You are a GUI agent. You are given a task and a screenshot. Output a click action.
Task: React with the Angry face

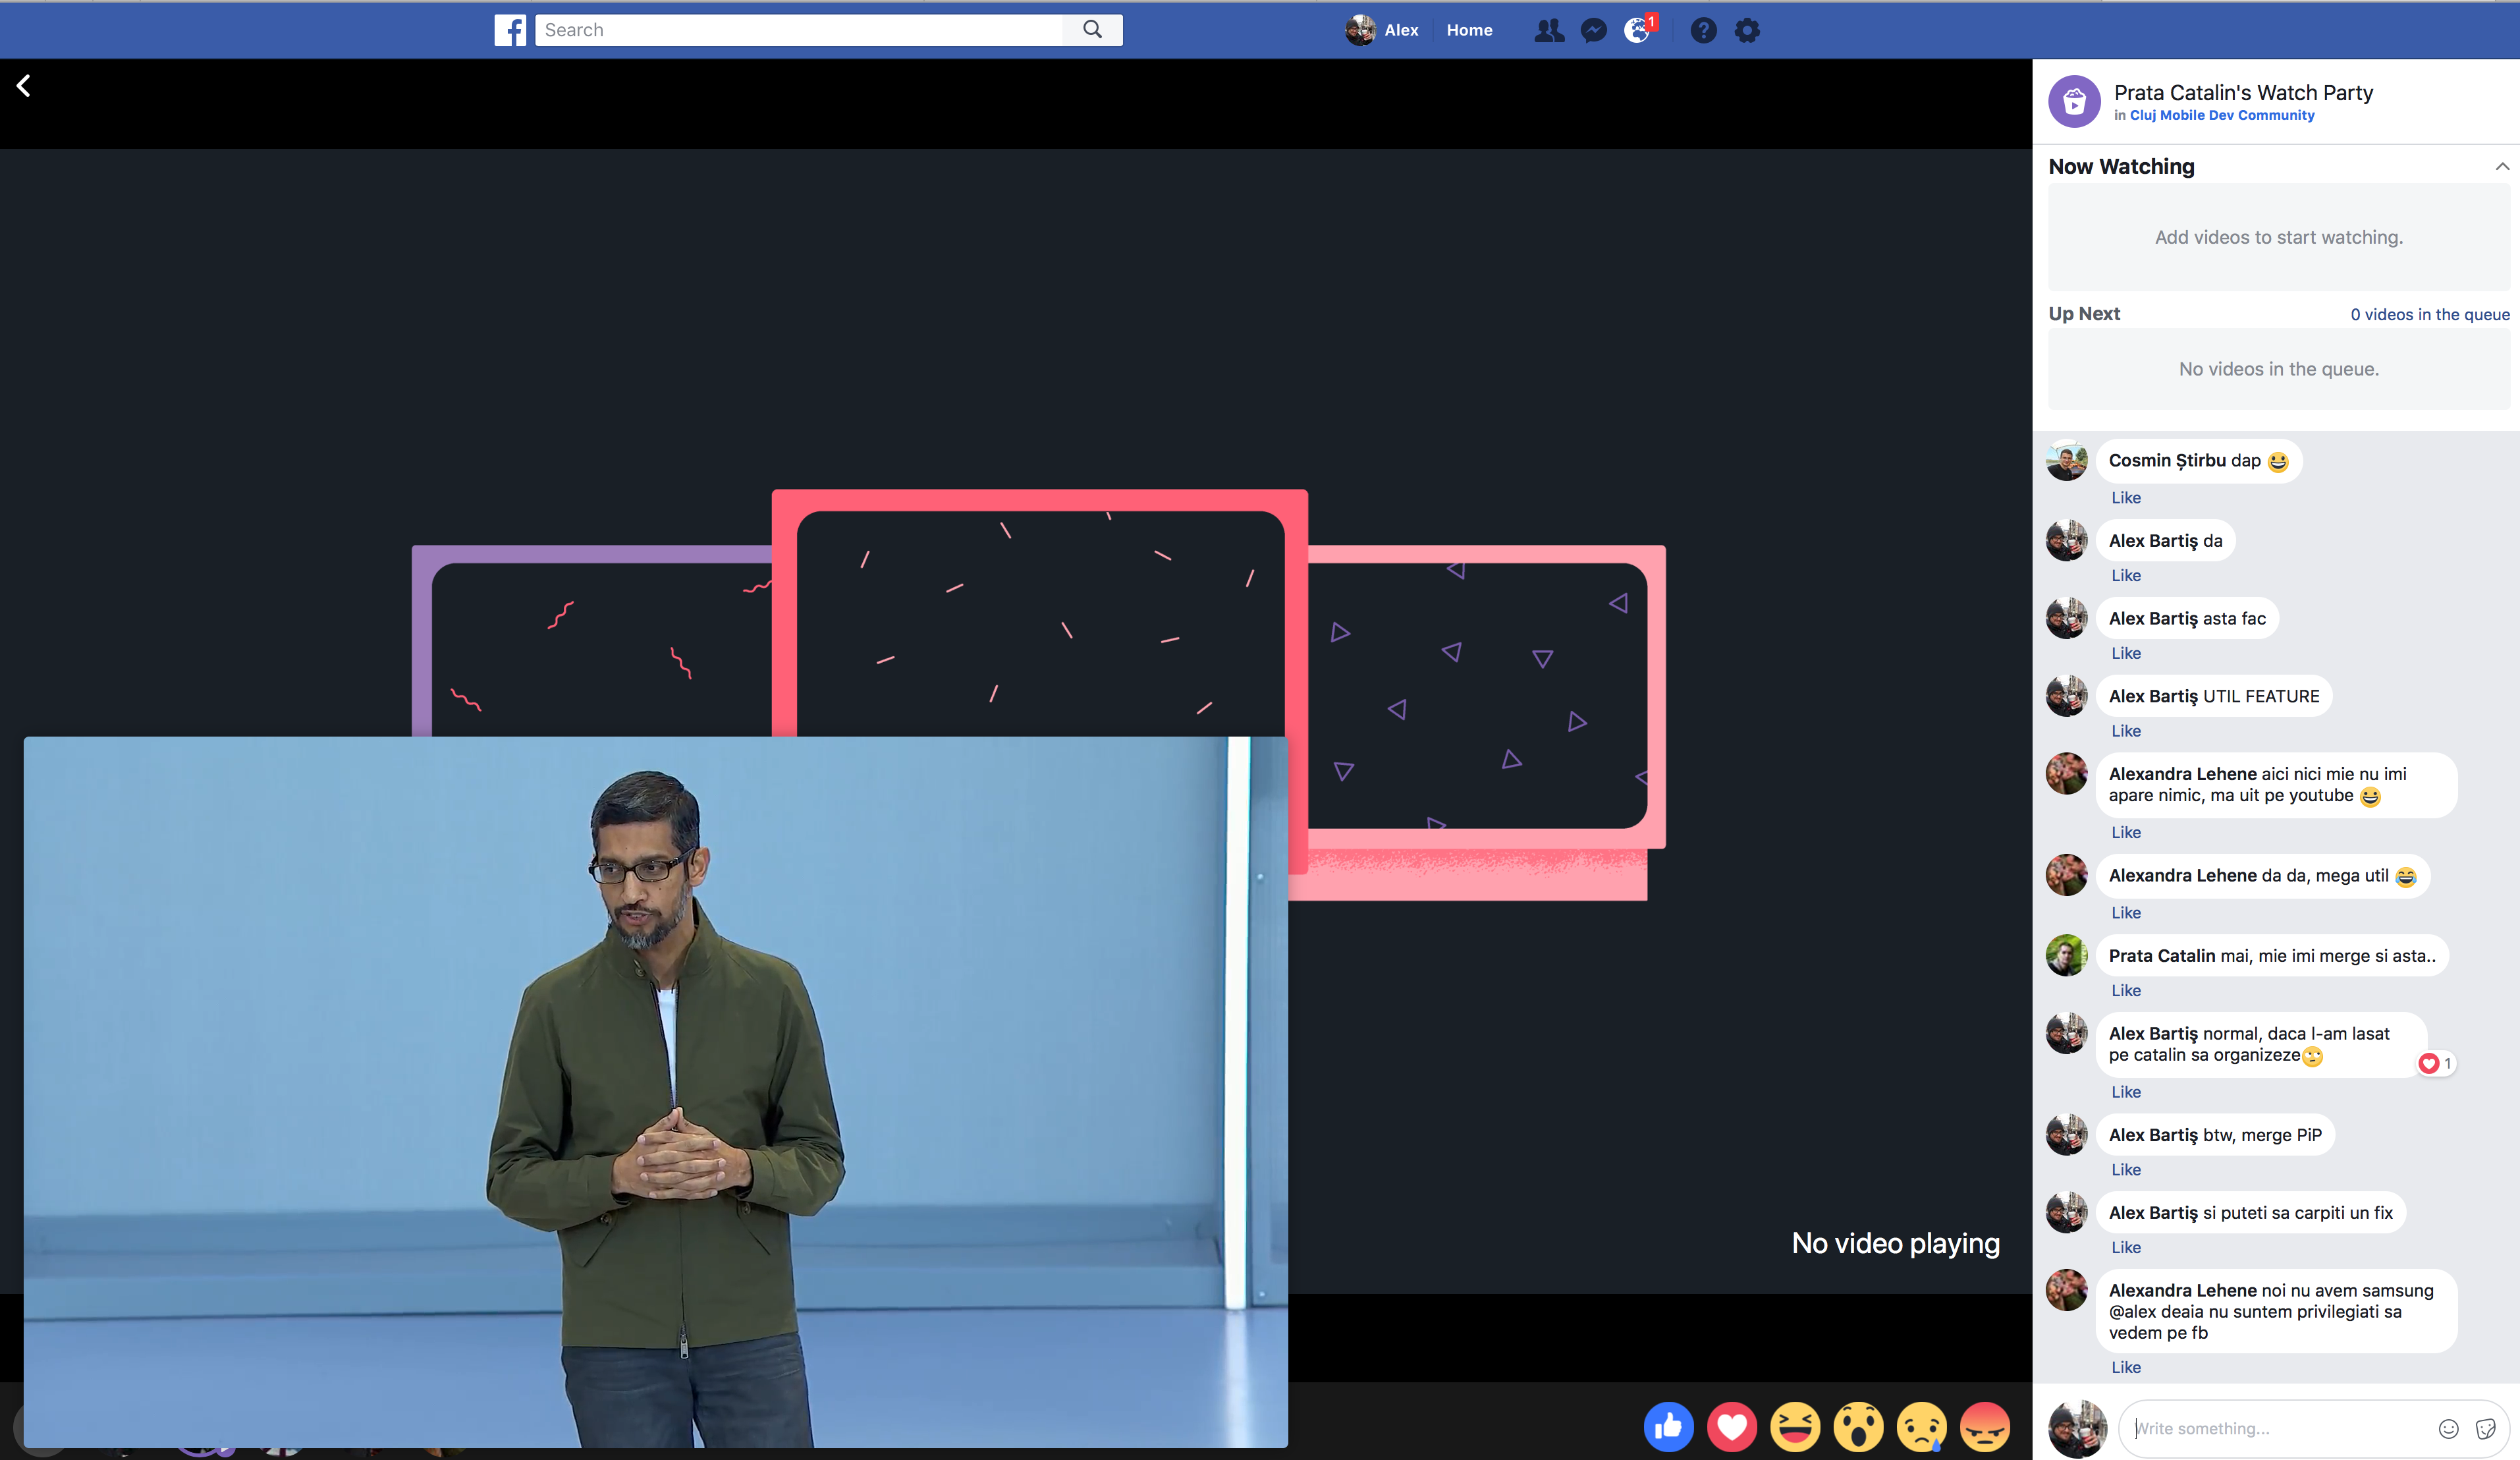tap(1985, 1427)
